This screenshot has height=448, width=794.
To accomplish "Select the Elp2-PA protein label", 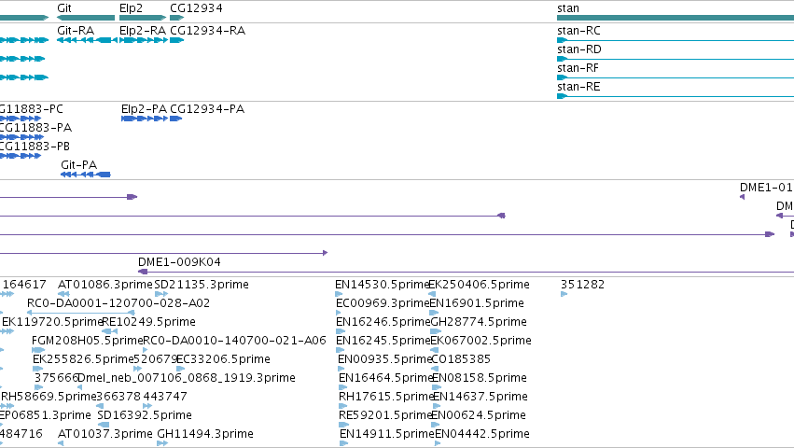I will click(x=144, y=109).
